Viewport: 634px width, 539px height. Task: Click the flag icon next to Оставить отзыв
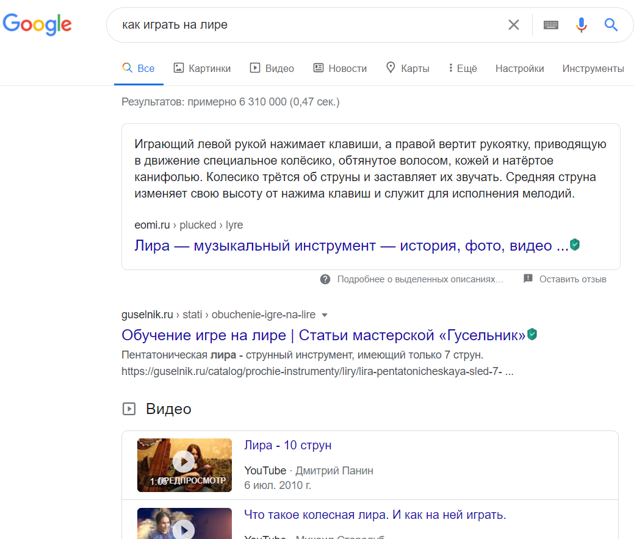pos(528,279)
